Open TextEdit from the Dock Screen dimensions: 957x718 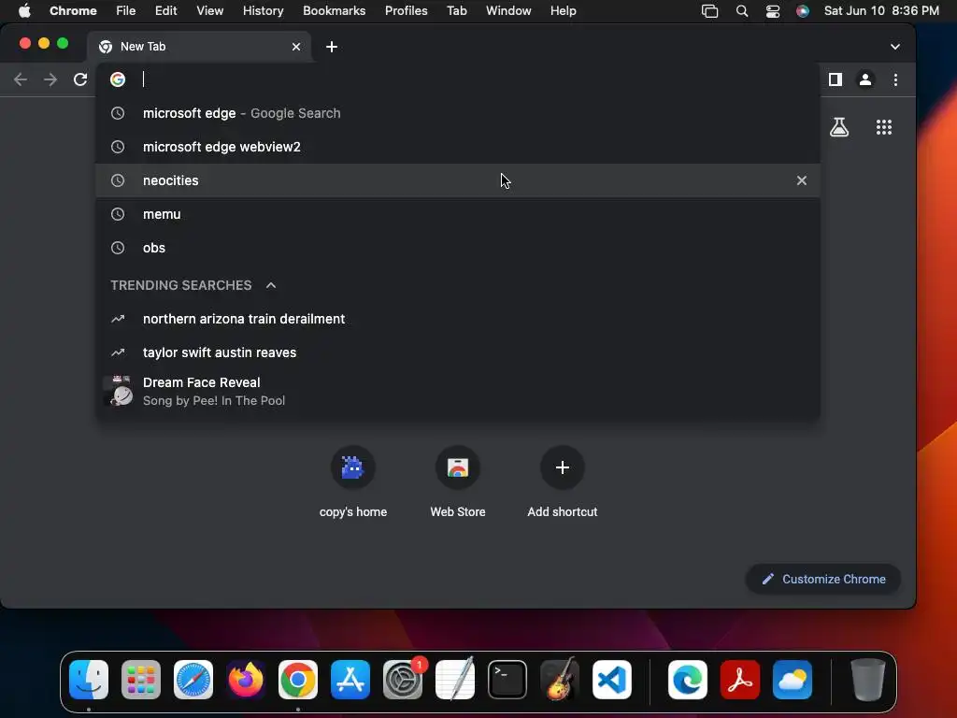pyautogui.click(x=455, y=679)
